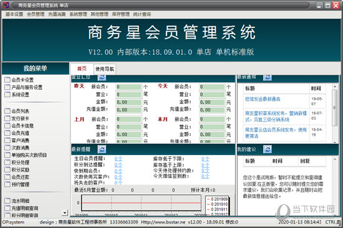Click the app logo icon in title bar

pos(6,5)
